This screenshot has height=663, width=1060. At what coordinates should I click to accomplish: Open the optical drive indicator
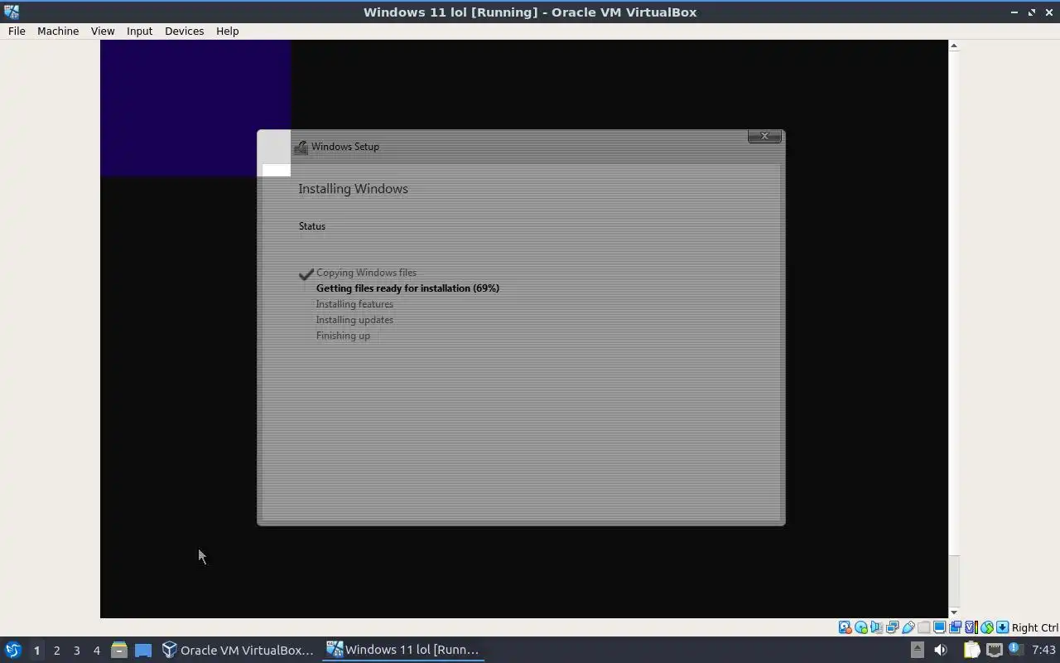[x=861, y=627]
